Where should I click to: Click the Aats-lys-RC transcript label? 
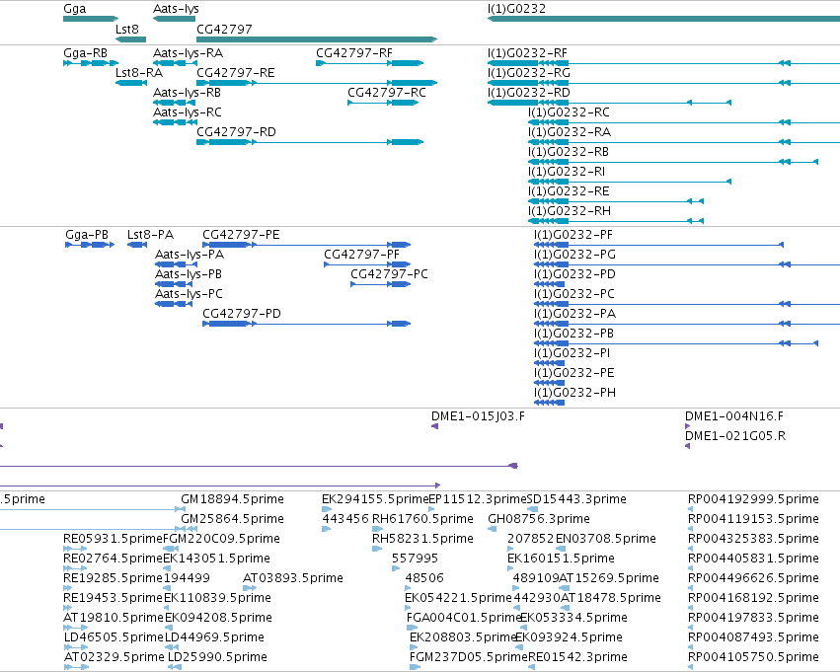point(187,112)
